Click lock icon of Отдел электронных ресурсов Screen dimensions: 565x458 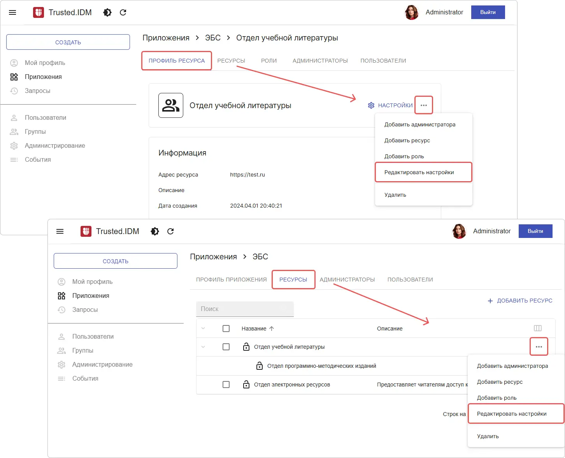(x=246, y=385)
